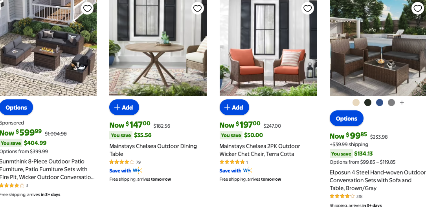Image resolution: width=426 pixels, height=207 pixels.
Task: Choose the black color option
Action: click(368, 103)
